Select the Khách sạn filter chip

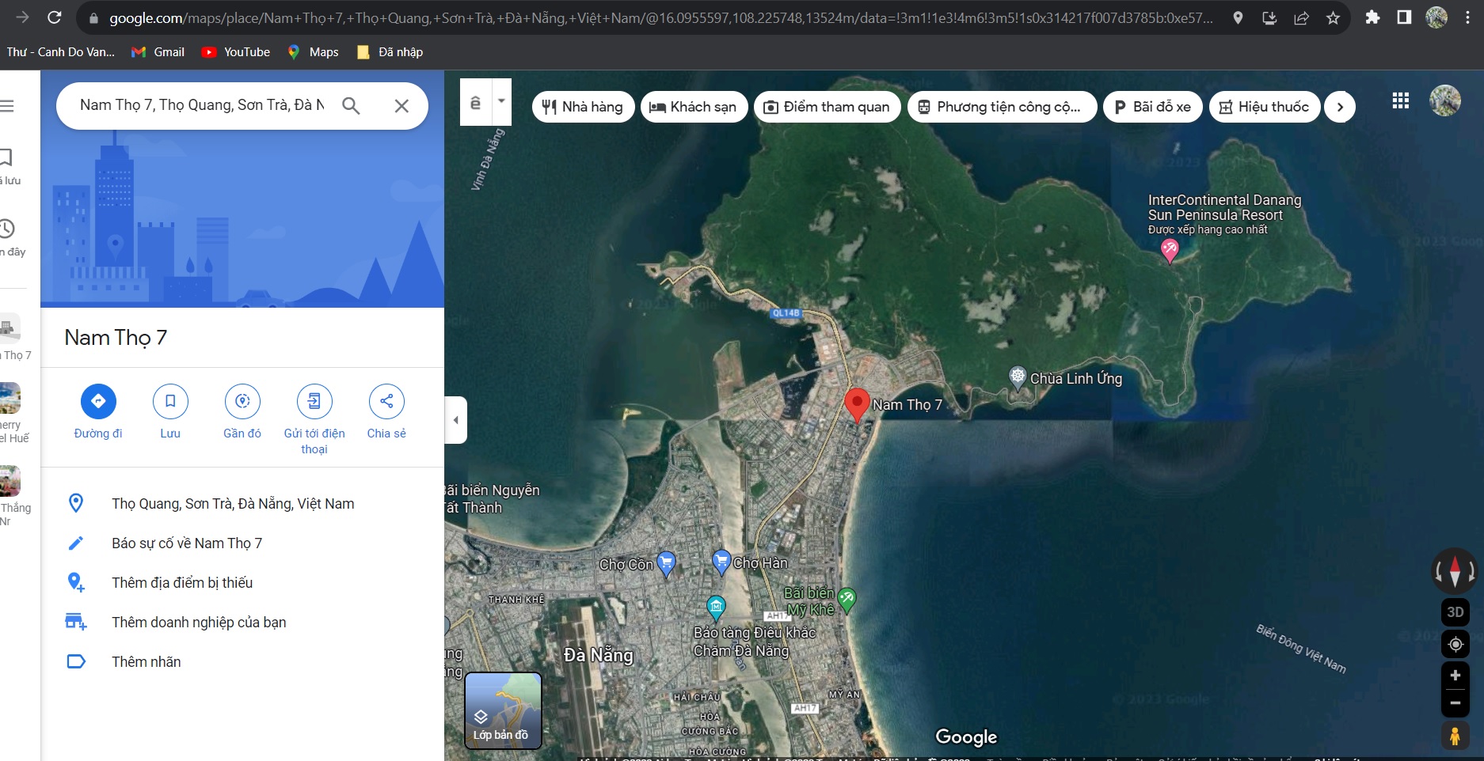point(693,107)
